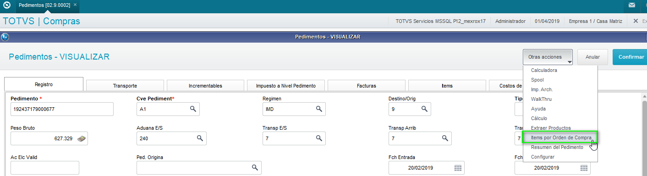Switch to the Facturas tab
This screenshot has height=176, width=647.
[x=367, y=86]
